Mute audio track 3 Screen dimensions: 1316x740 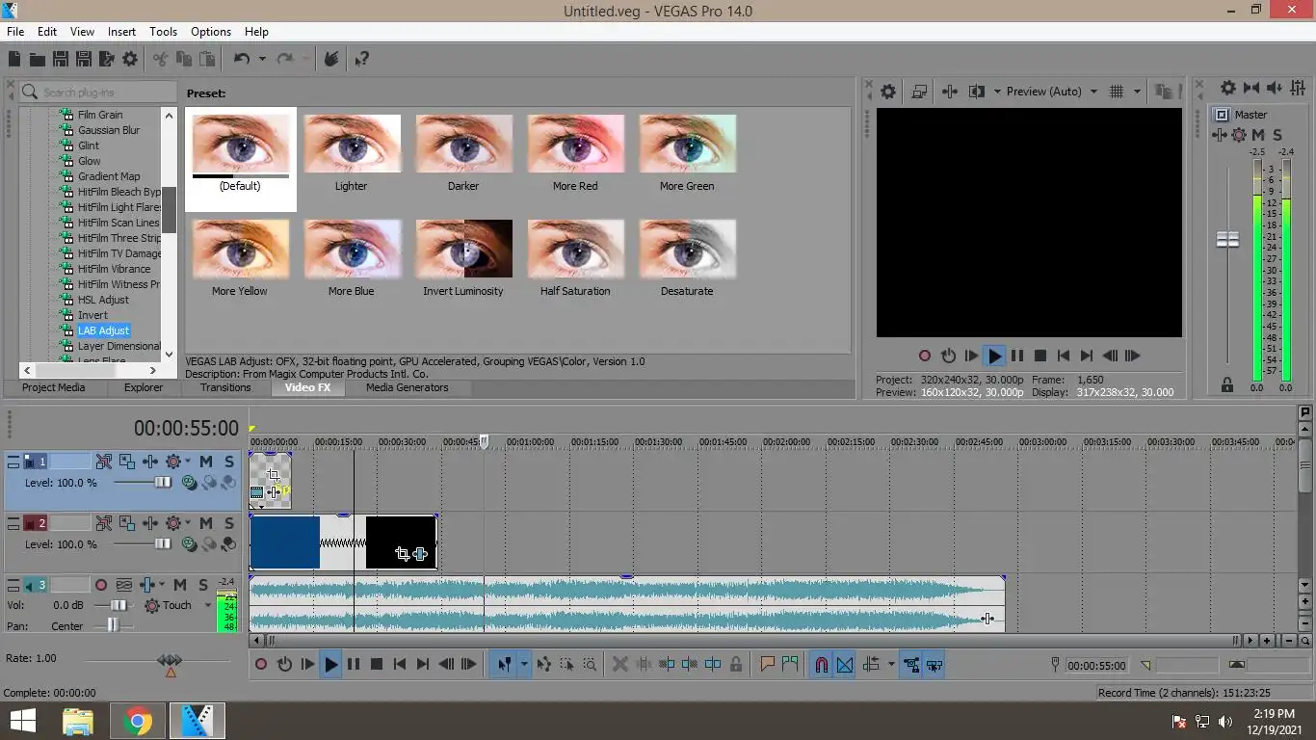180,585
